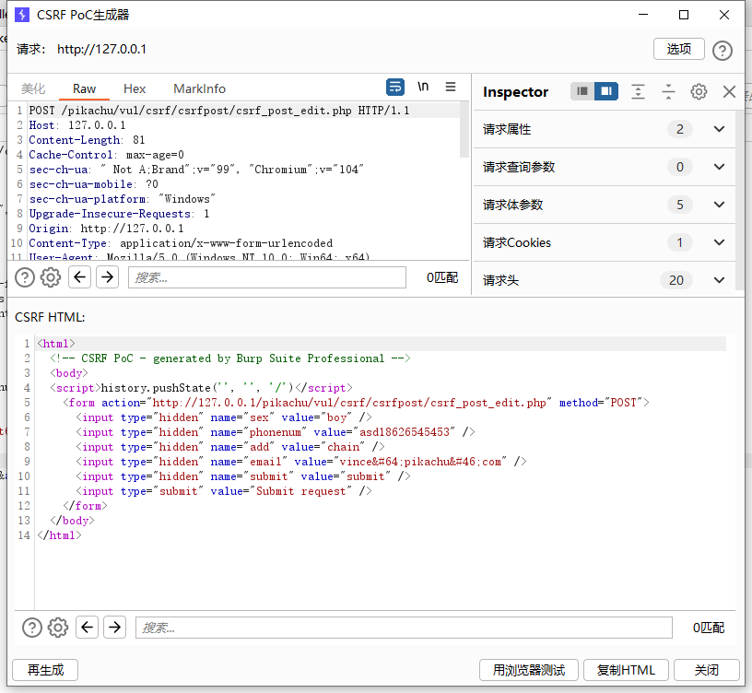Click the 请求体参数 count badge 5
The width and height of the screenshot is (752, 693).
pos(679,205)
